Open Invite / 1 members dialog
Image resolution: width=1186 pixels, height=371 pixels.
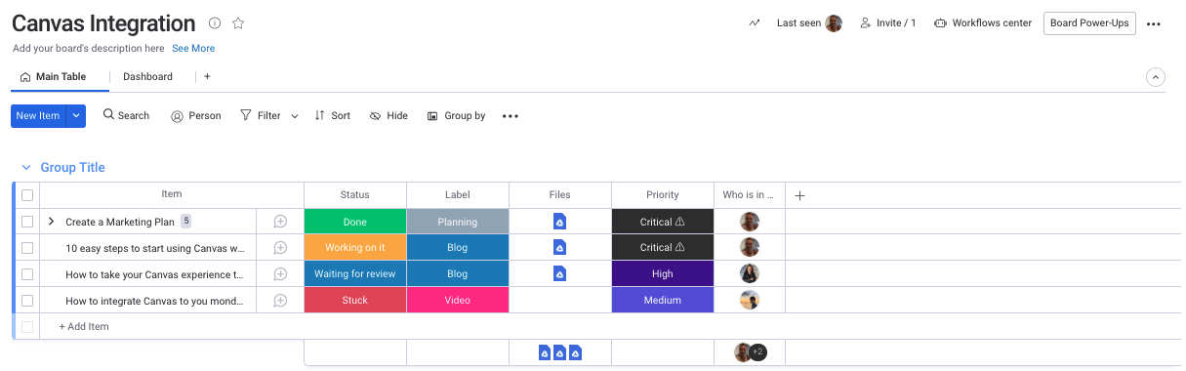click(887, 23)
